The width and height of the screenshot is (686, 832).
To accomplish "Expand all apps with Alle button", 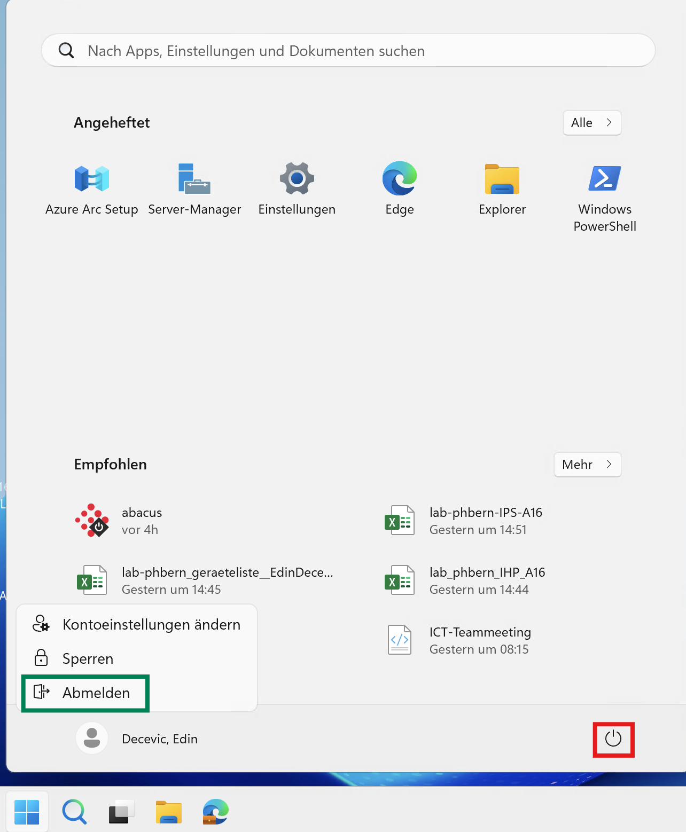I will 591,123.
